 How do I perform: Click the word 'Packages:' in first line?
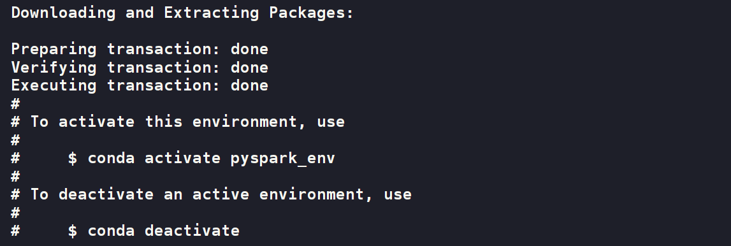coord(312,13)
